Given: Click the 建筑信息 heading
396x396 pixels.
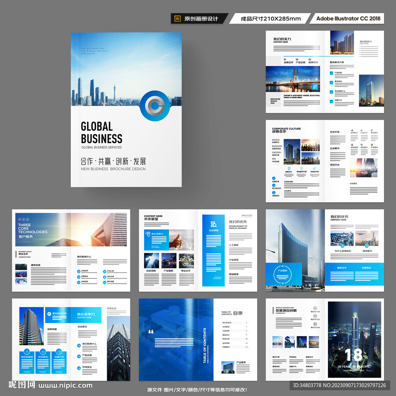Looking at the screenshot, I should pos(36,265).
